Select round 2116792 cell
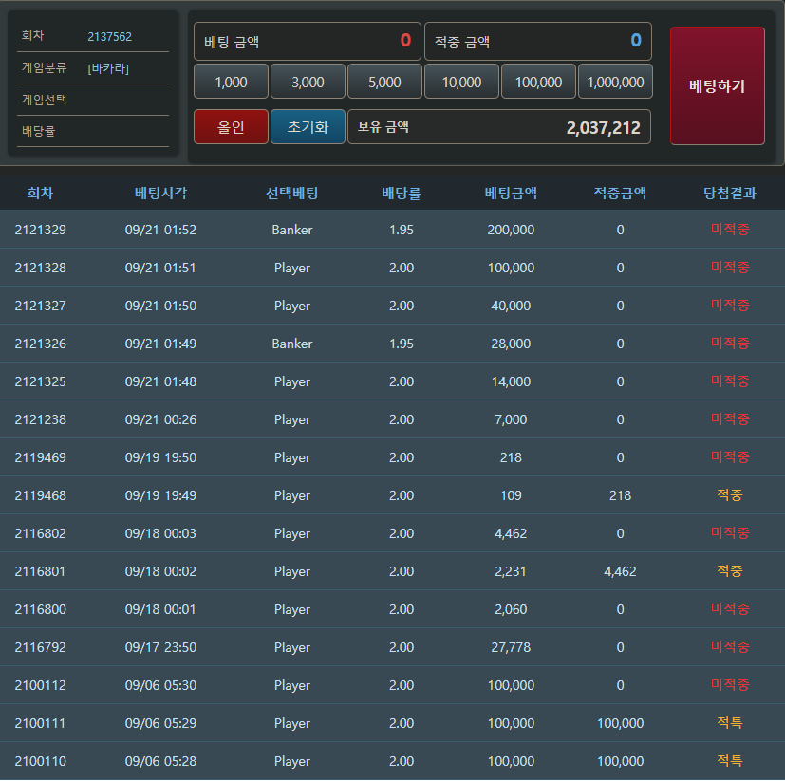The height and width of the screenshot is (781, 785). (x=40, y=648)
